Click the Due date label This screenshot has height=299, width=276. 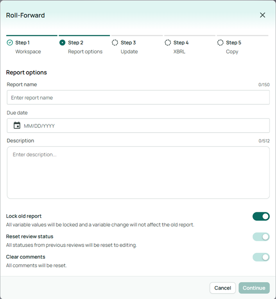[x=17, y=113]
